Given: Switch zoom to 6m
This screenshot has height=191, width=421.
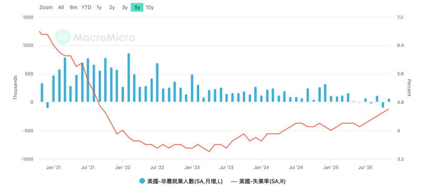Looking at the screenshot, I should click(x=73, y=7).
